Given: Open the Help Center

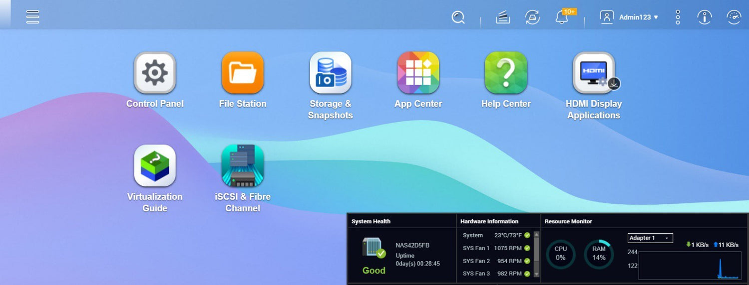Looking at the screenshot, I should pyautogui.click(x=506, y=73).
